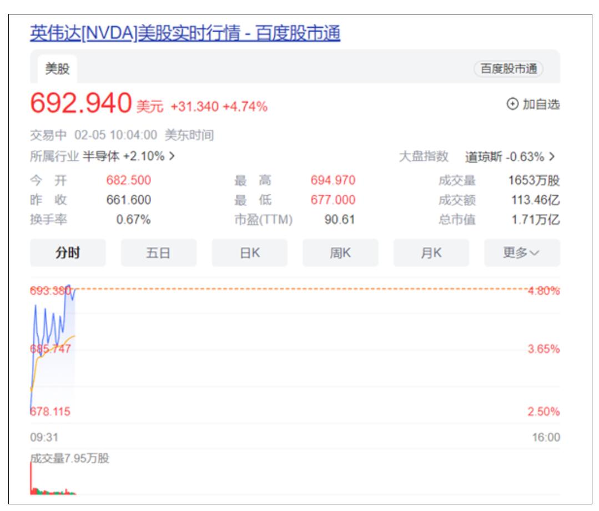Click the 百度股市通 badge button
The image size is (599, 511).
(509, 69)
